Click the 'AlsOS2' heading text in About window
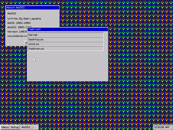Screen dimensions: 173x130 coord(12,14)
